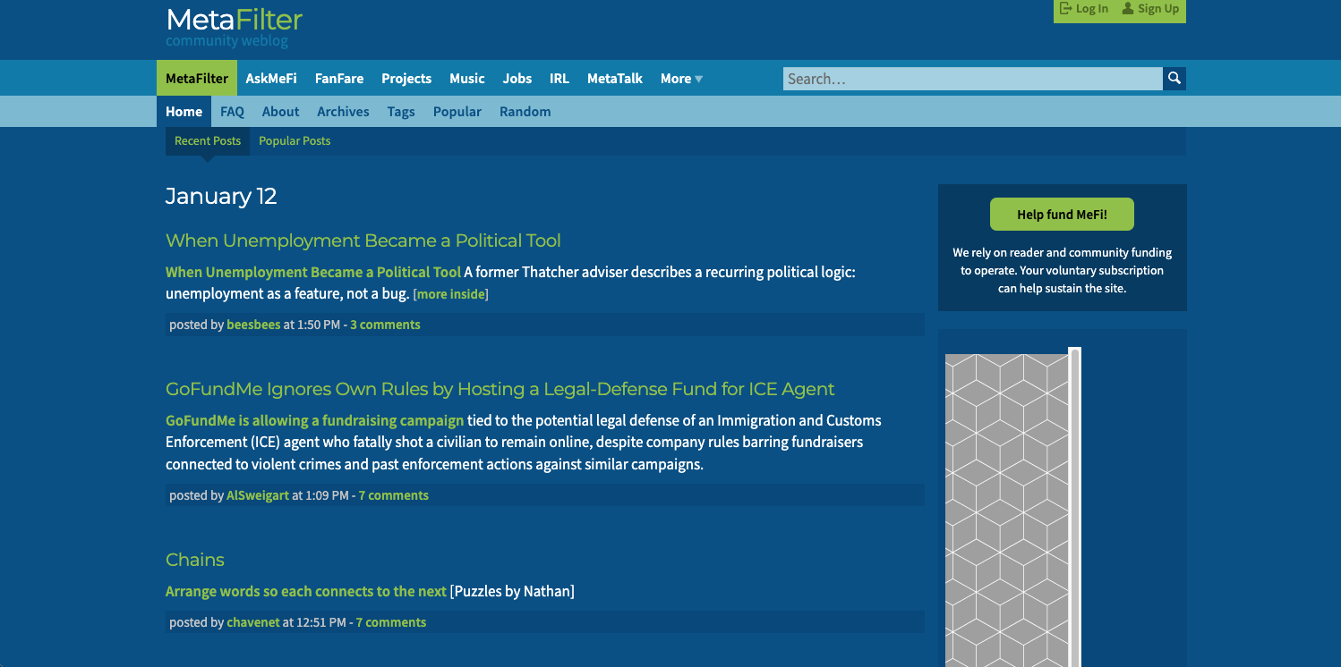Click the gray cube pattern sidebar image
The height and width of the screenshot is (667, 1341).
click(x=1007, y=510)
